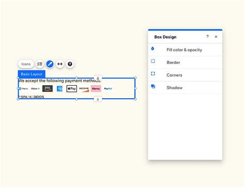245x188 pixels.
Task: Click the right-middle selection handle
Action: (x=135, y=88)
